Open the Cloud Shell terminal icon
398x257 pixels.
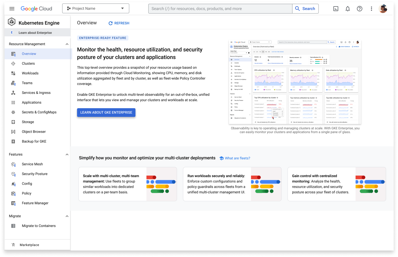(336, 9)
